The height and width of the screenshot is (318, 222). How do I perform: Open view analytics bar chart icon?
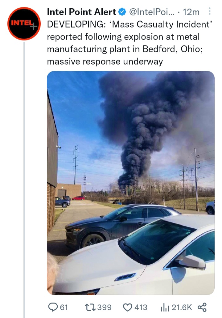[x=165, y=307]
